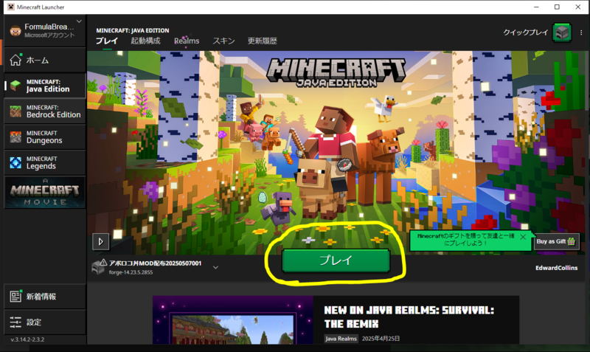Open 新着情報 news section
Screen dimensions: 590x352
(45, 297)
